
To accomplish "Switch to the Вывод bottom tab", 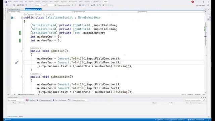I will pos(21,117).
